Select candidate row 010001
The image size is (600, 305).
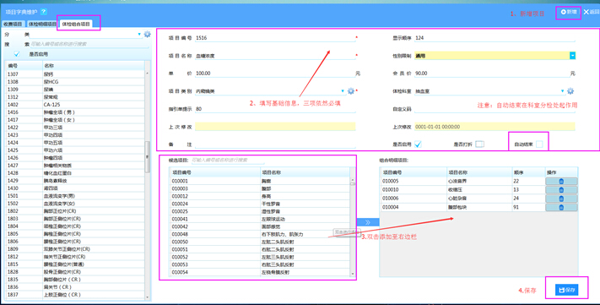[x=259, y=181]
